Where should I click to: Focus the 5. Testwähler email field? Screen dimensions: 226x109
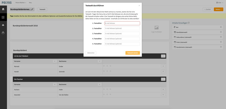pos(122,44)
